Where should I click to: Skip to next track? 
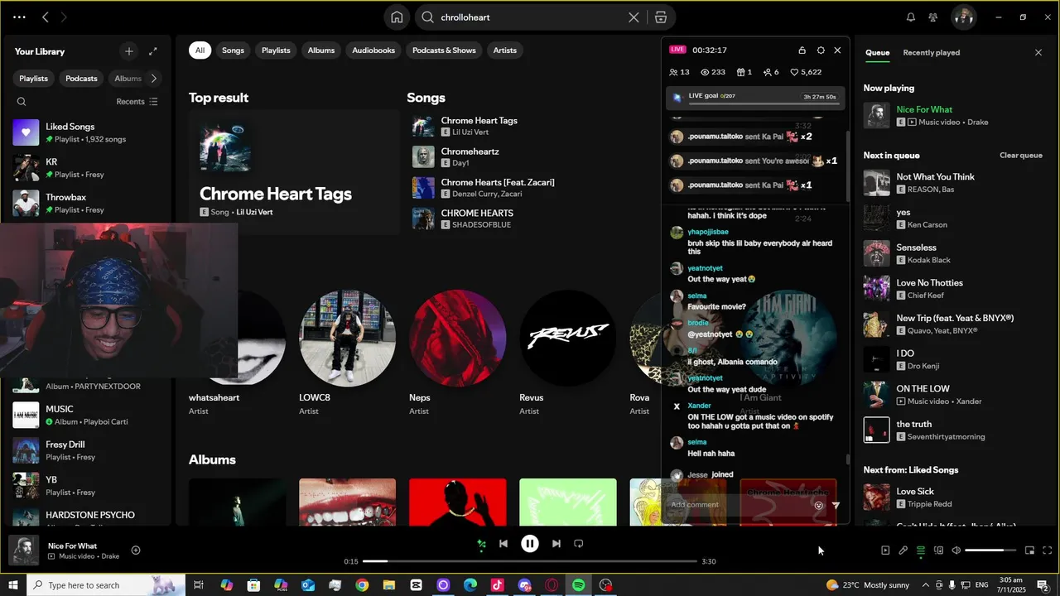[x=556, y=544]
